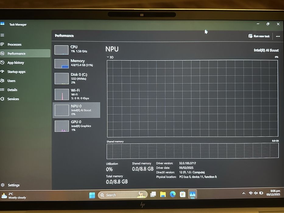Select the Wi-Fi performance item

(76, 94)
